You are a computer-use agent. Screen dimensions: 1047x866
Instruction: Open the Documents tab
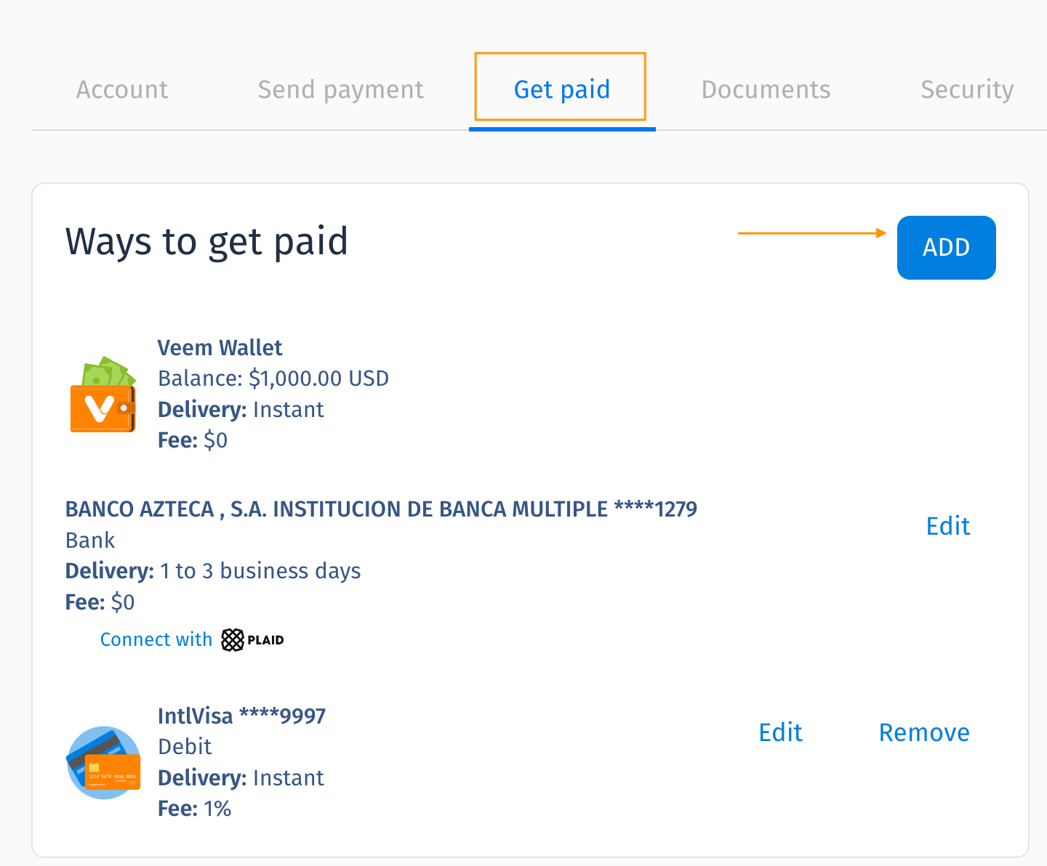tap(766, 89)
